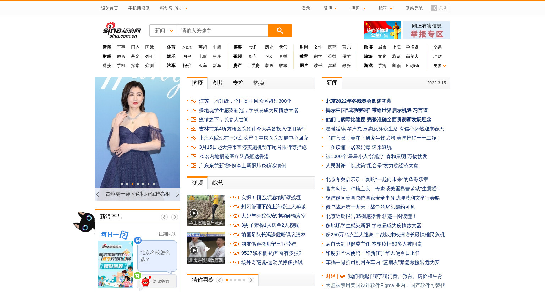Open the 新闻 section tab heading
The height and width of the screenshot is (292, 545).
coord(332,83)
